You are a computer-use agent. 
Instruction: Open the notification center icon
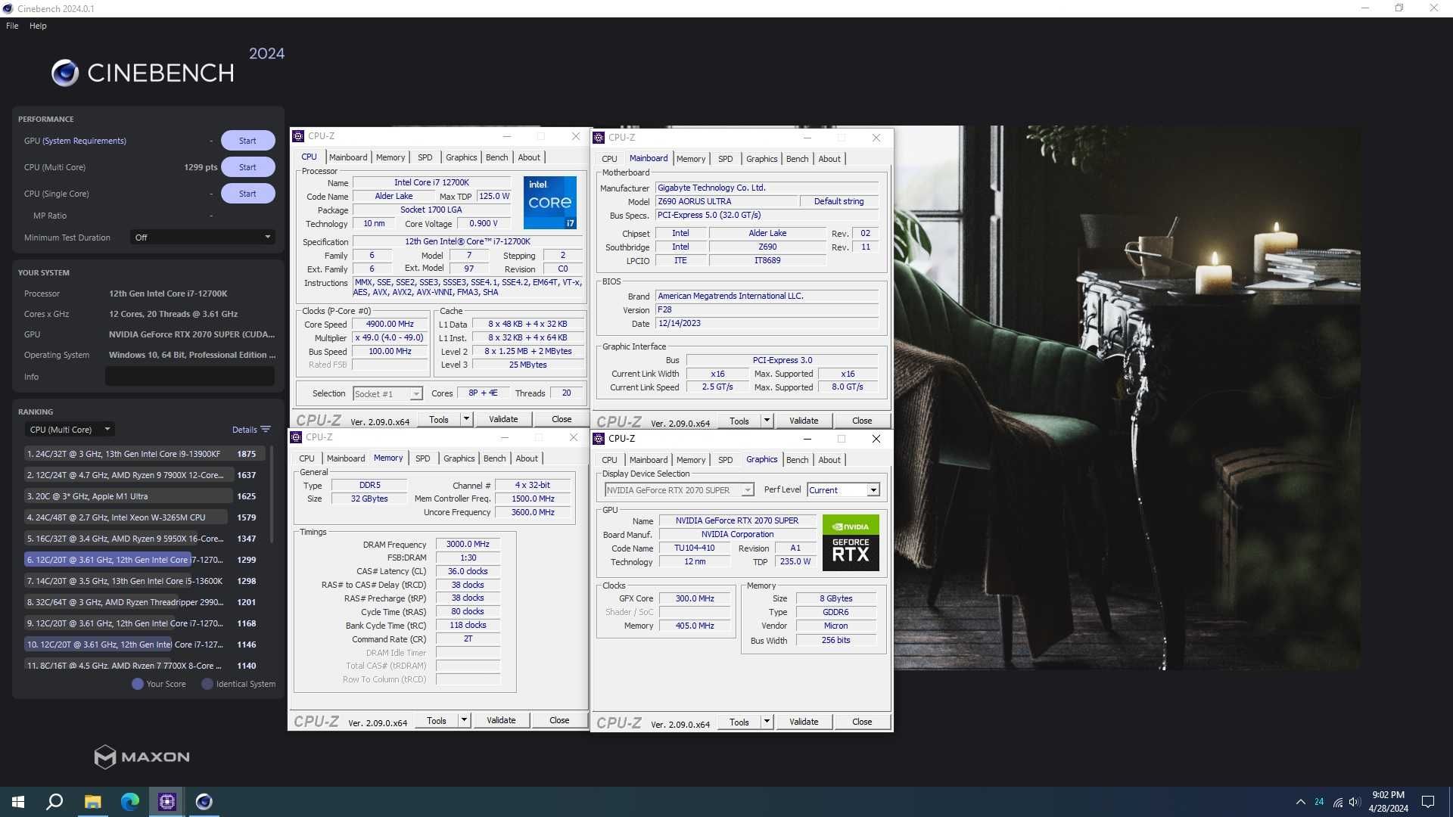point(1428,802)
